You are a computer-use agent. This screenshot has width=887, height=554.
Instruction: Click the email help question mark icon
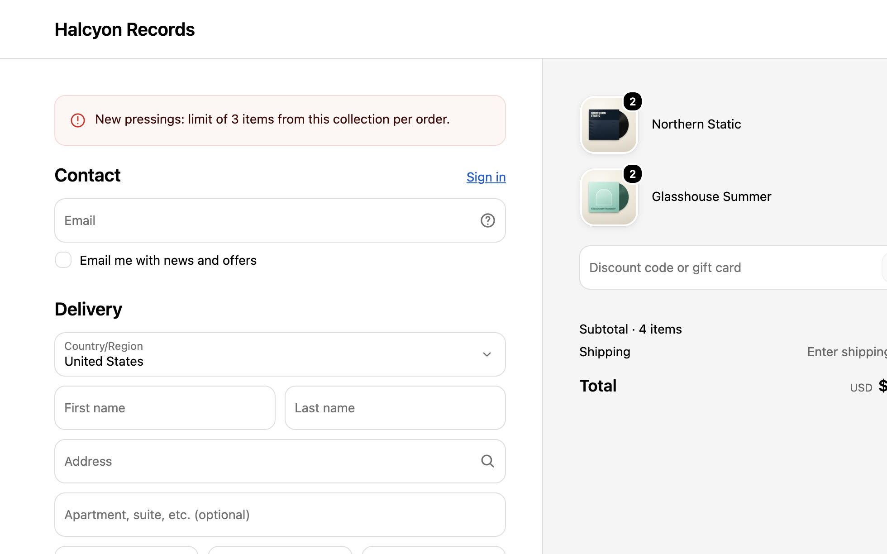pos(487,220)
